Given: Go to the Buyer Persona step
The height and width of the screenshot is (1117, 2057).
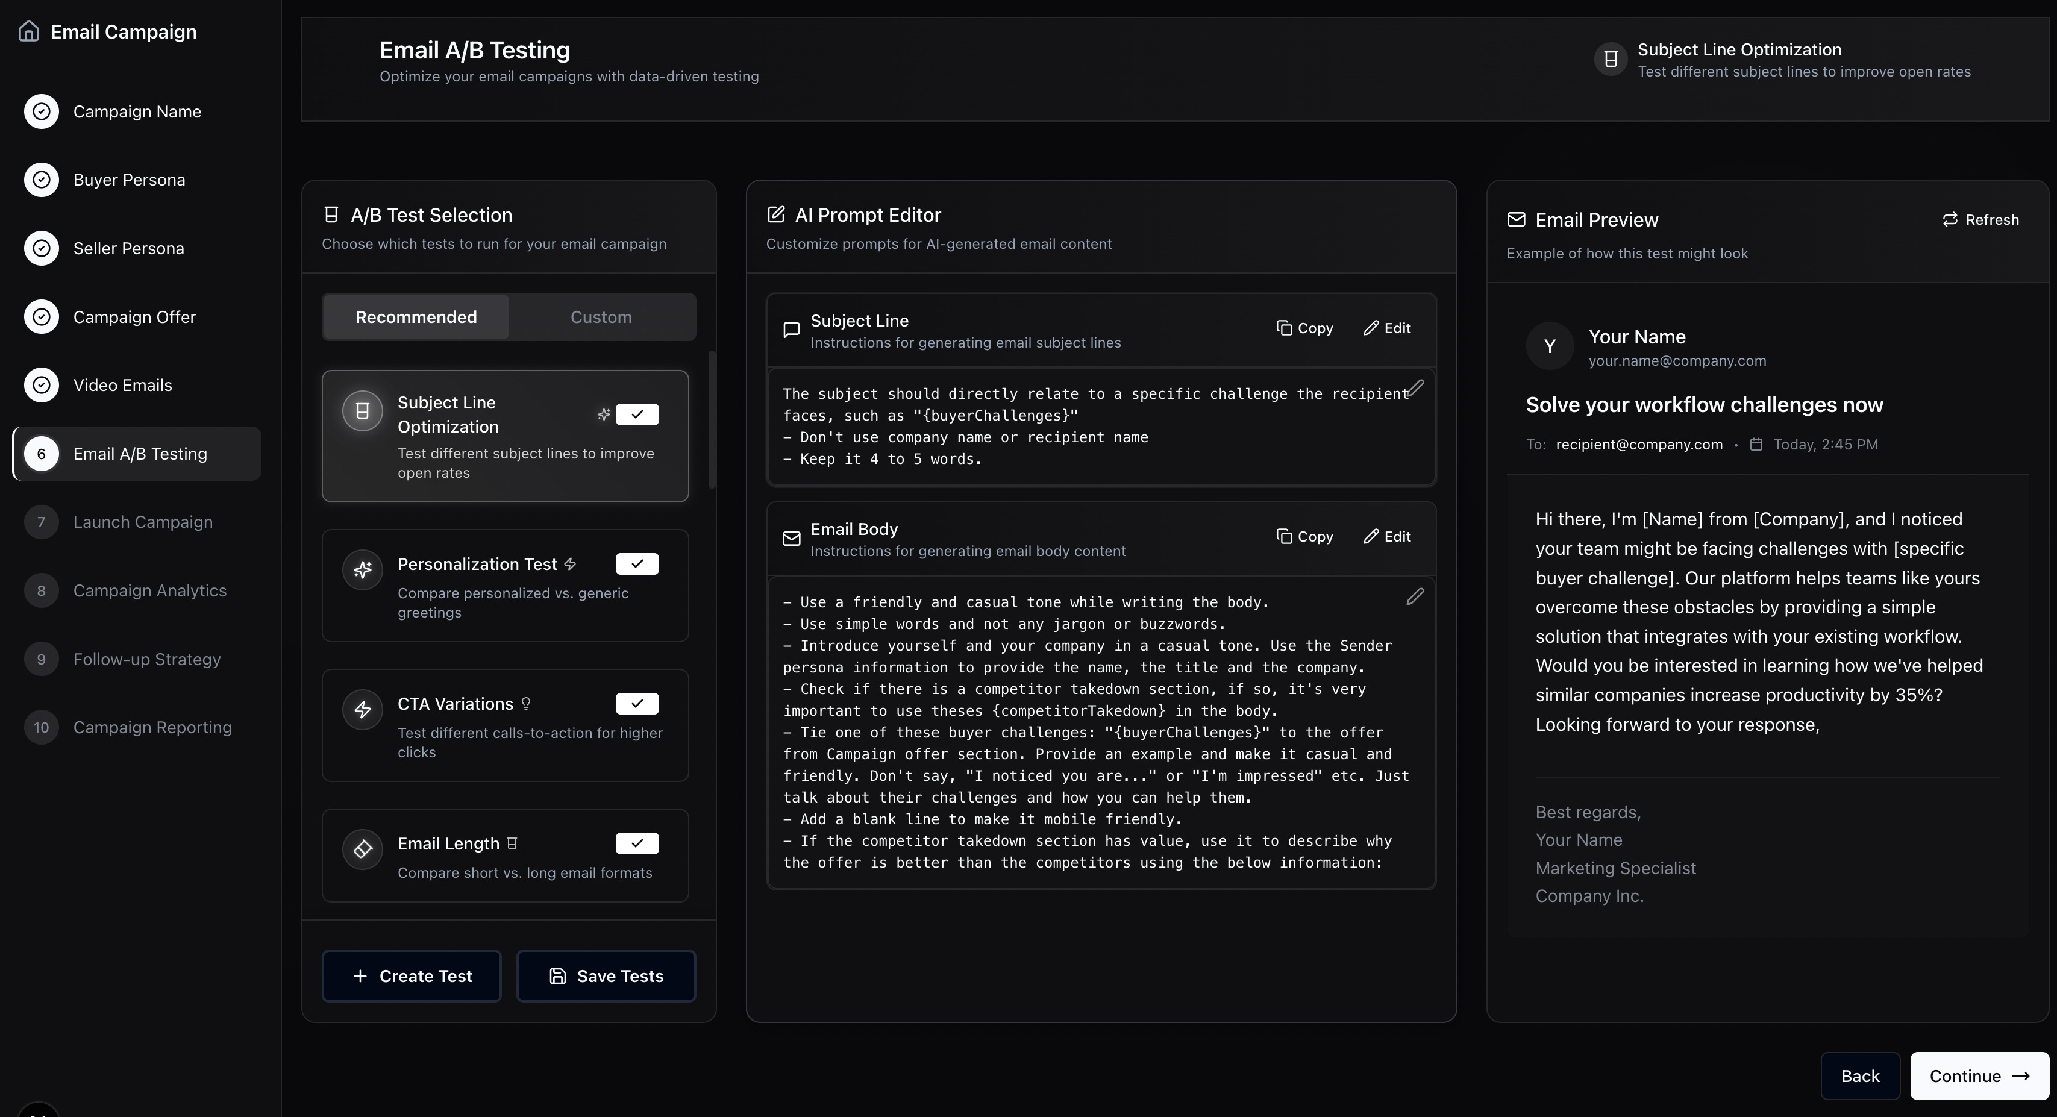Looking at the screenshot, I should pyautogui.click(x=137, y=180).
